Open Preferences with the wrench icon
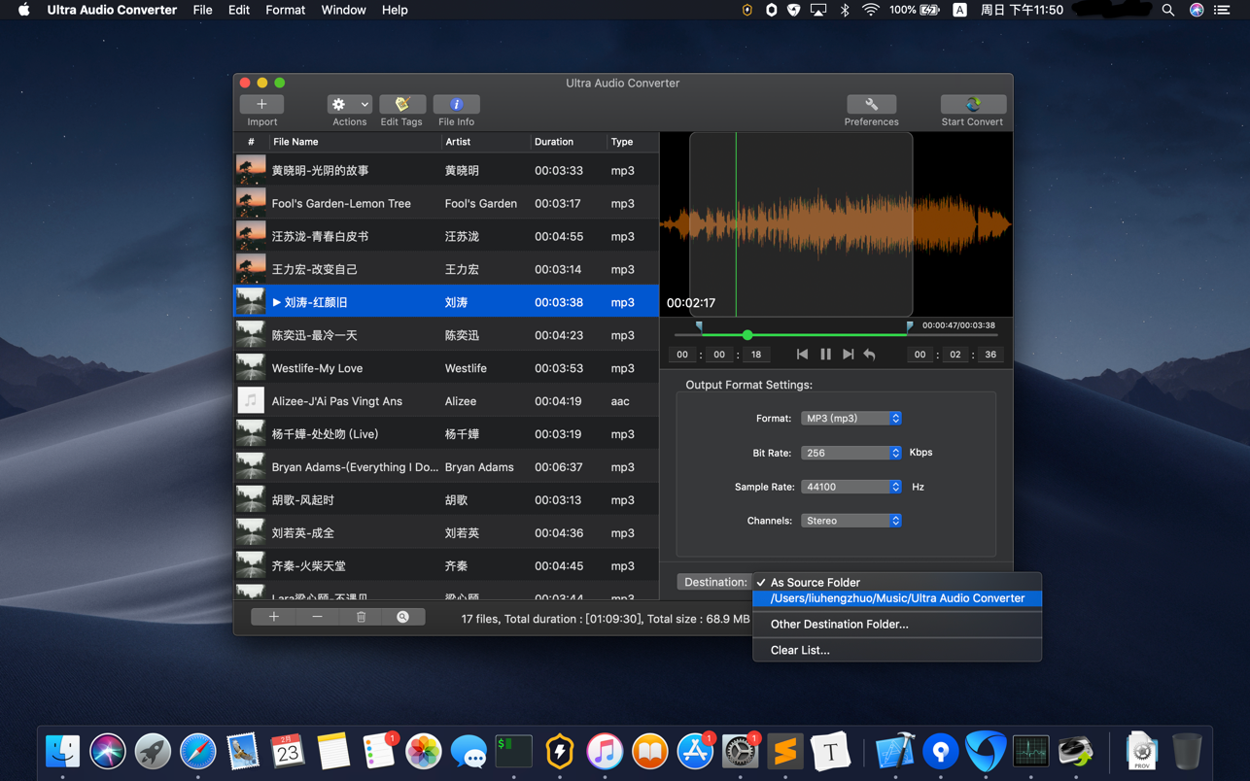The width and height of the screenshot is (1250, 781). click(871, 105)
